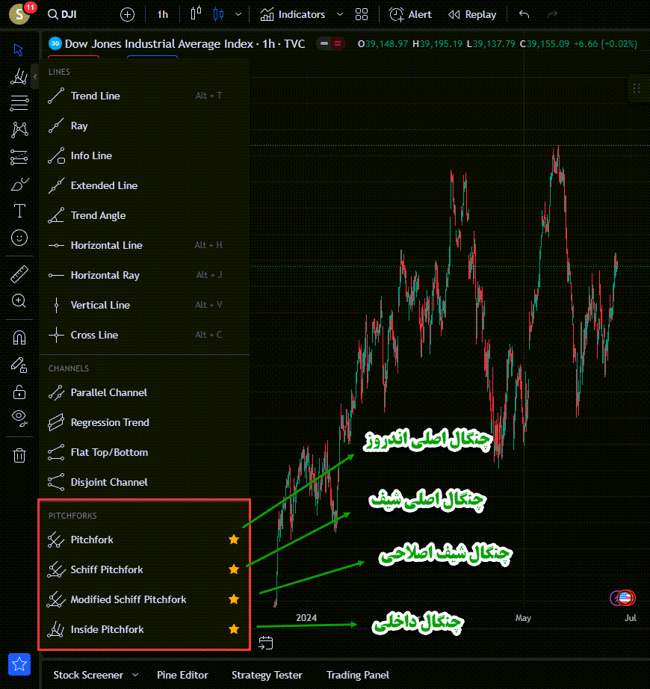
Task: Expand the chart style dropdown arrow
Action: click(238, 14)
